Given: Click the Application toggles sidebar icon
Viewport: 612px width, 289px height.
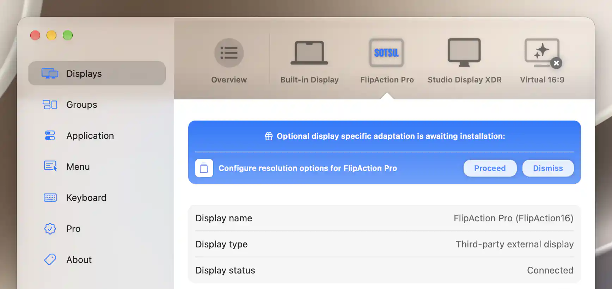Looking at the screenshot, I should tap(50, 136).
